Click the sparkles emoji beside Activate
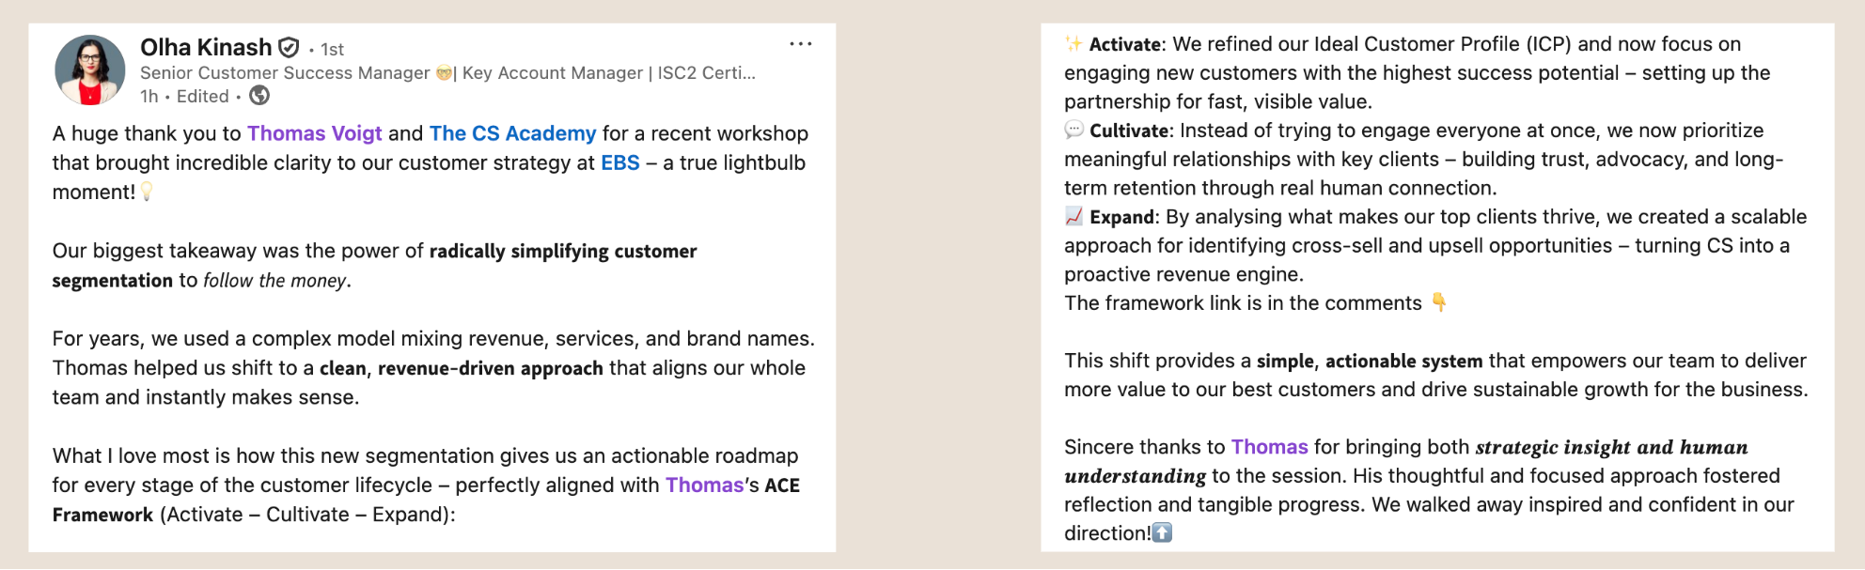 click(1074, 43)
